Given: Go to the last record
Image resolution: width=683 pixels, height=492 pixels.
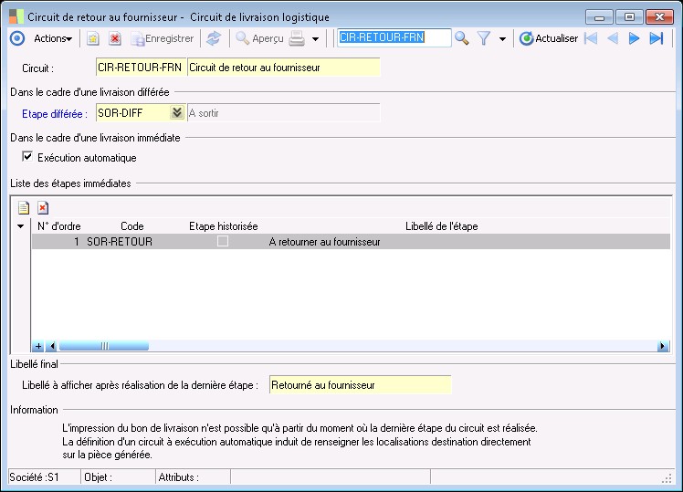Looking at the screenshot, I should coord(656,38).
